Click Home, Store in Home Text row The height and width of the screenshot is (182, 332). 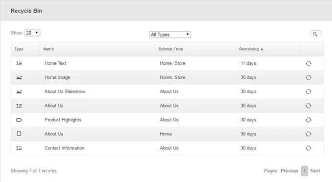(172, 63)
